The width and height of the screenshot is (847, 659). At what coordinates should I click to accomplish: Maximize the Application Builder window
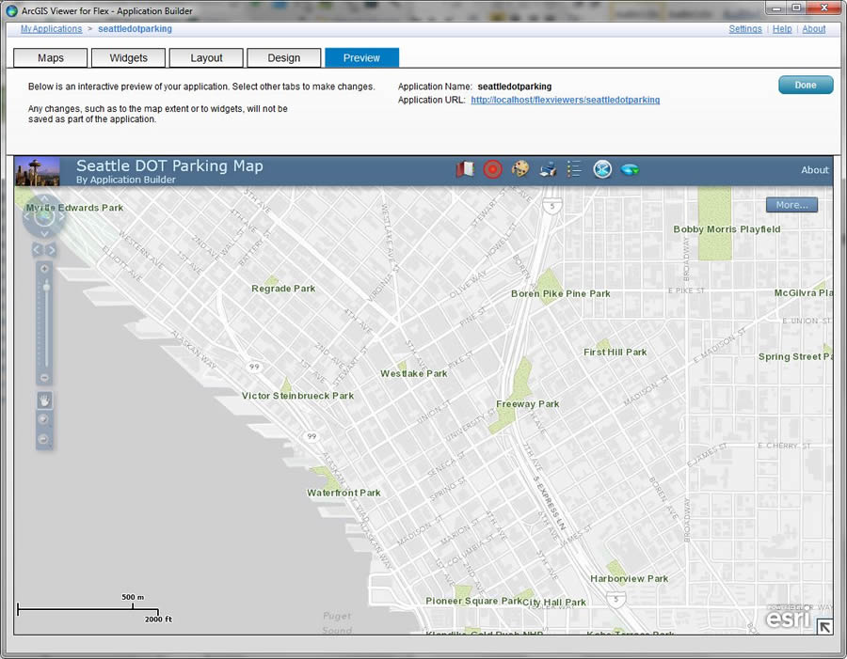click(x=796, y=8)
